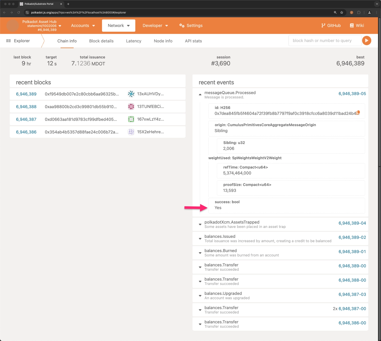Collapse the messageQueue.Processed event
This screenshot has height=341, width=381.
click(x=200, y=95)
